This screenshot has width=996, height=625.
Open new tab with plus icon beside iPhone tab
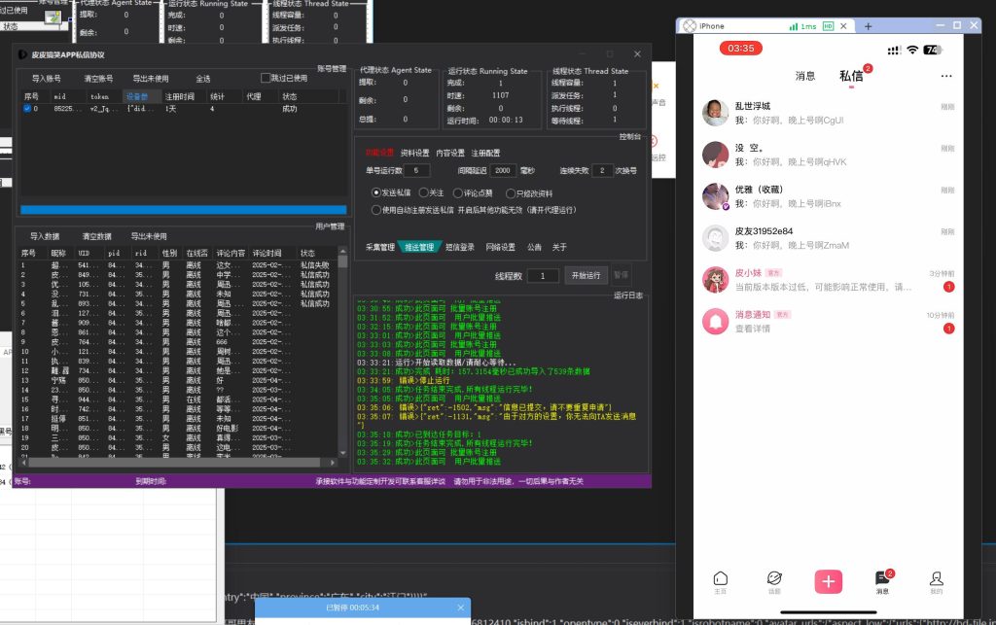868,26
